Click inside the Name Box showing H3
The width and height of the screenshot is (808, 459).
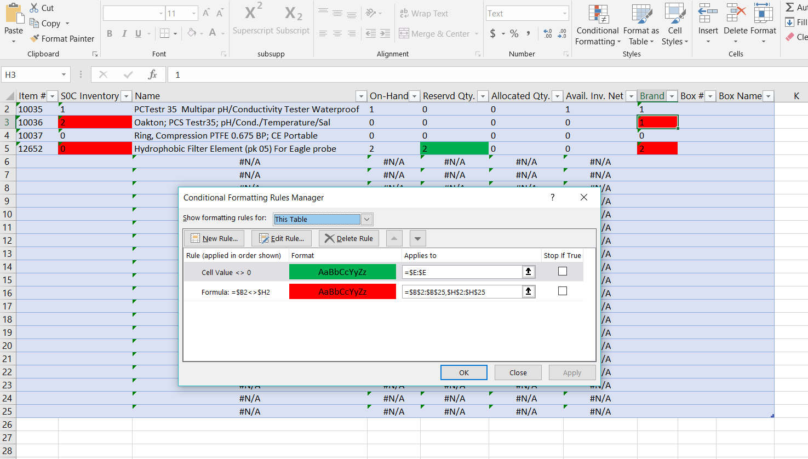point(33,74)
